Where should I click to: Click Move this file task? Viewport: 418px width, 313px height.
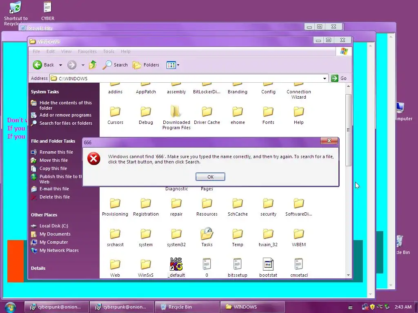53,160
